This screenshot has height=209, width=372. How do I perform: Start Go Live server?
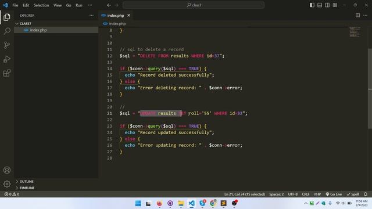tap(334, 194)
